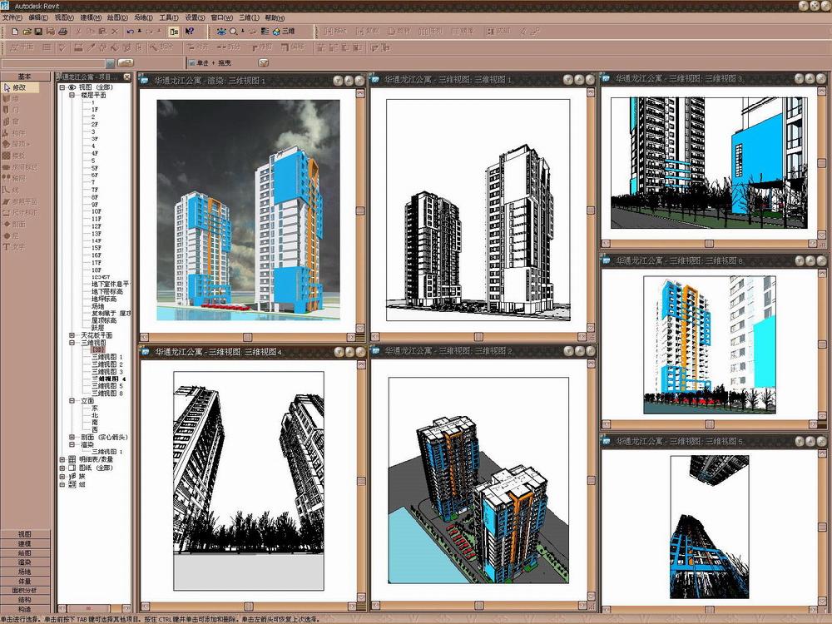Collapse the 楼层平面 tree node

click(x=72, y=96)
